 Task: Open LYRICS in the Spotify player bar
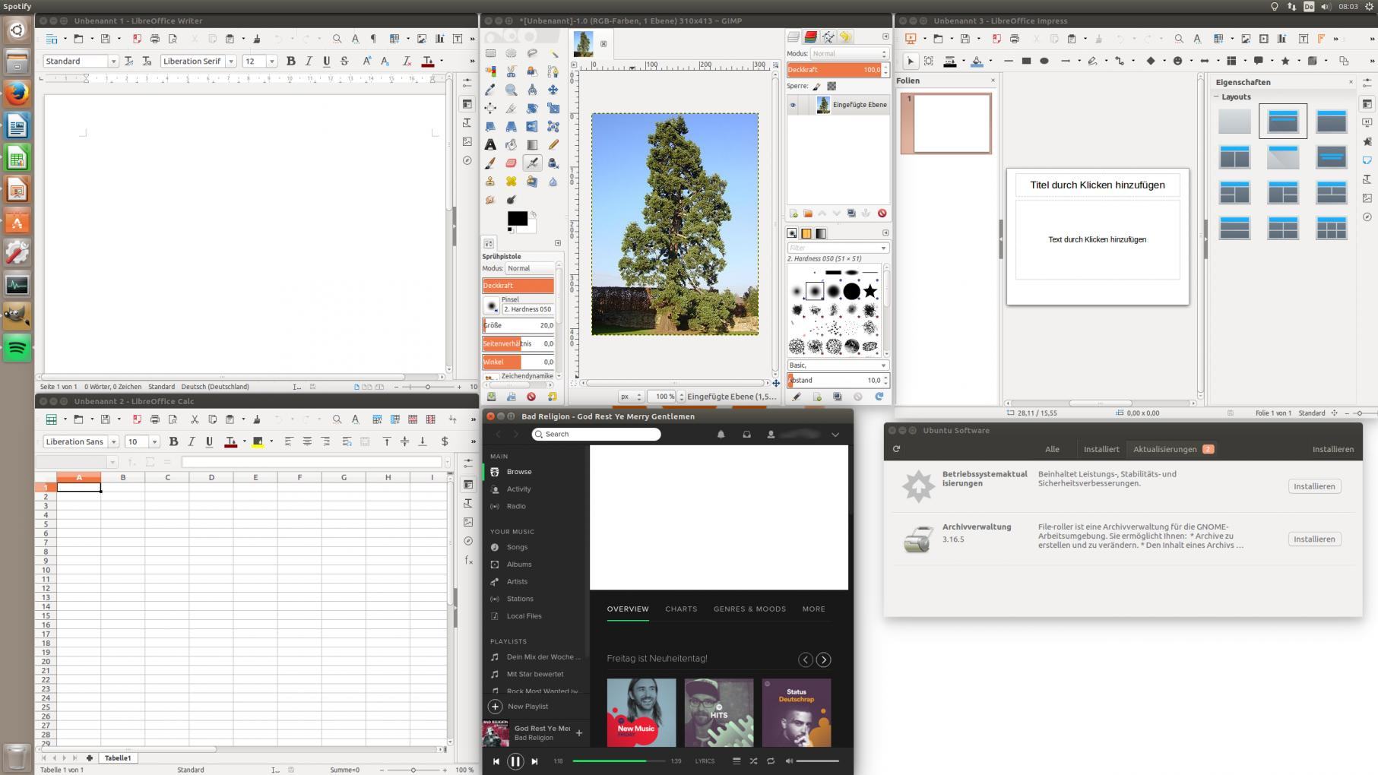point(705,761)
